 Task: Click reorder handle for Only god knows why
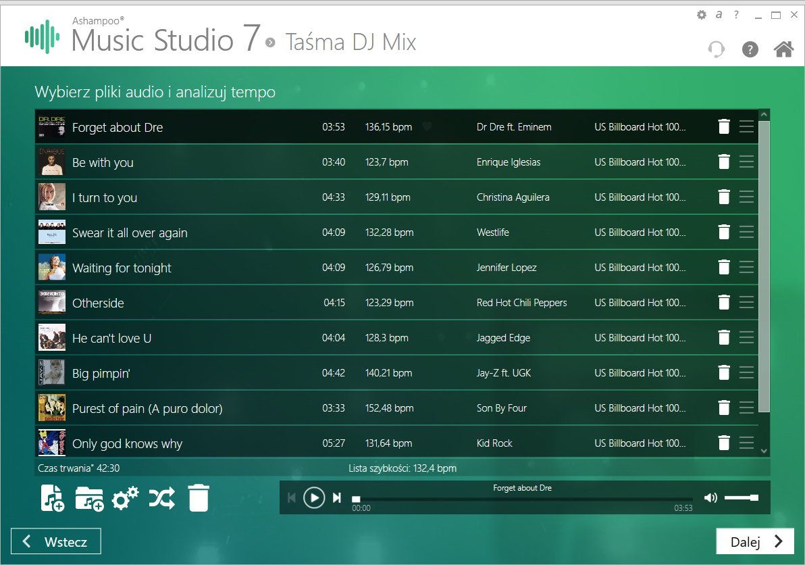pos(746,443)
